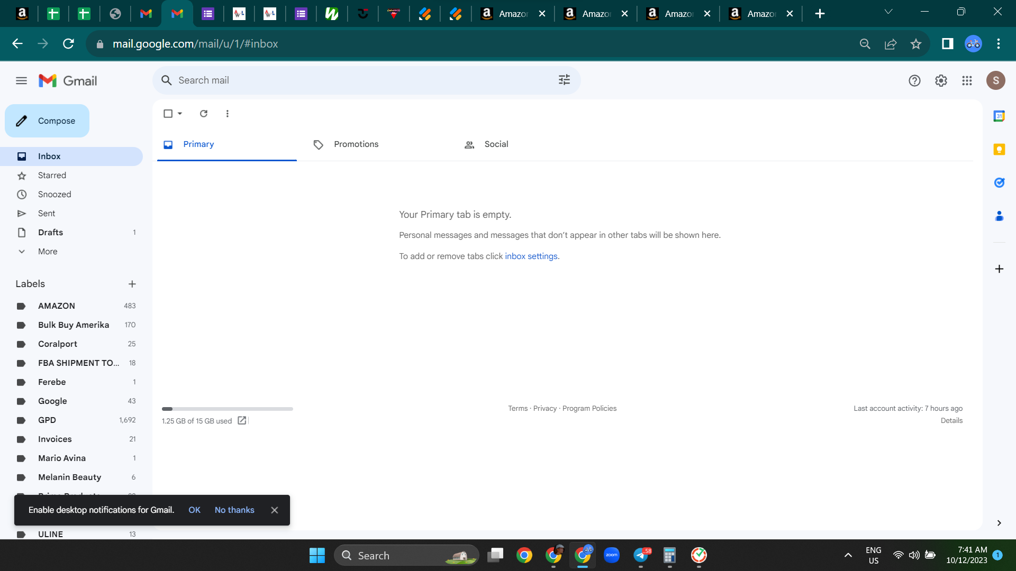Click storage usage progress bar
Viewport: 1016px width, 571px height.
tap(228, 409)
